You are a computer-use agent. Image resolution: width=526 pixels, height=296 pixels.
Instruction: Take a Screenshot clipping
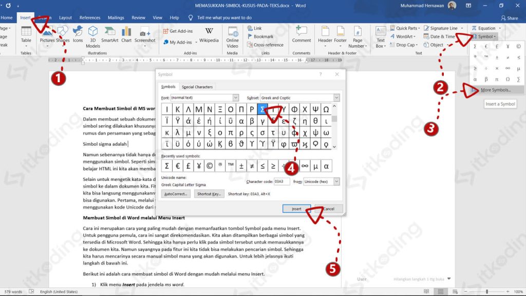pos(145,36)
